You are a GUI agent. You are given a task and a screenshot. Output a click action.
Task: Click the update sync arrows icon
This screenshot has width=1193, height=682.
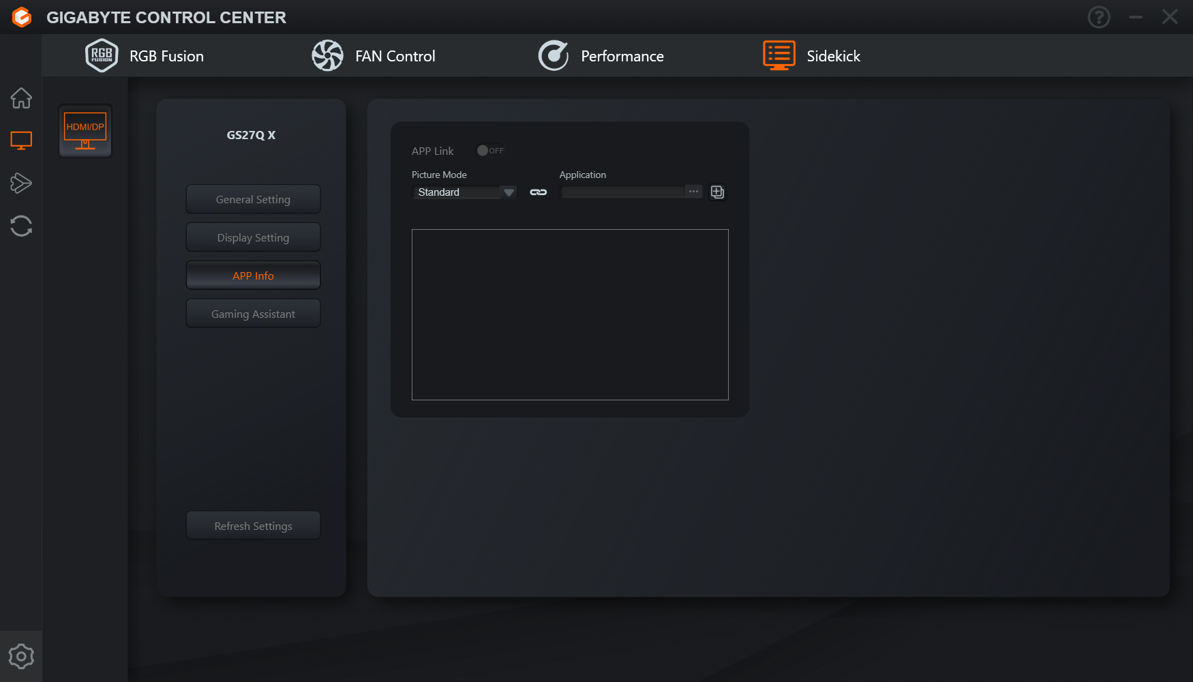[21, 226]
